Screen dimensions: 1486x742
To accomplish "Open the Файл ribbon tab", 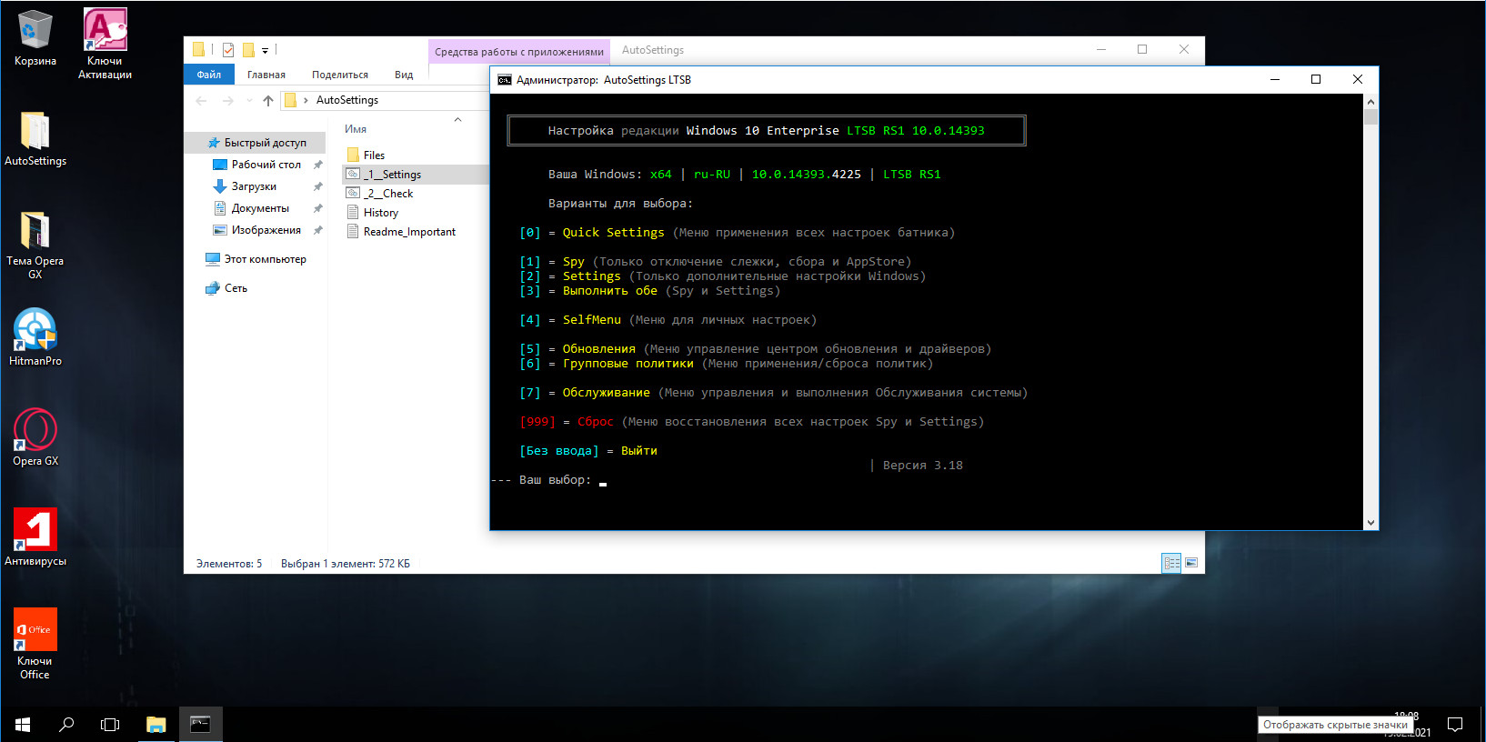I will point(209,75).
